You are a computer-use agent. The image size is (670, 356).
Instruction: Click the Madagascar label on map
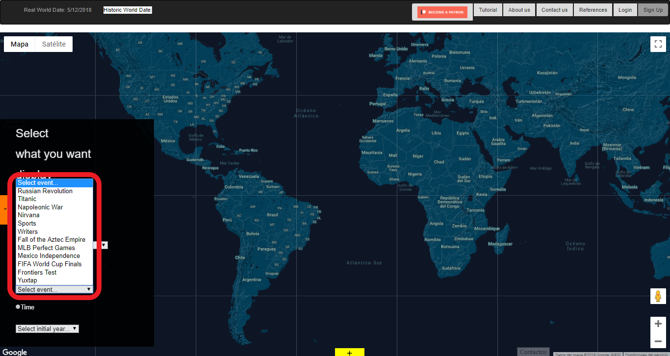click(x=500, y=244)
